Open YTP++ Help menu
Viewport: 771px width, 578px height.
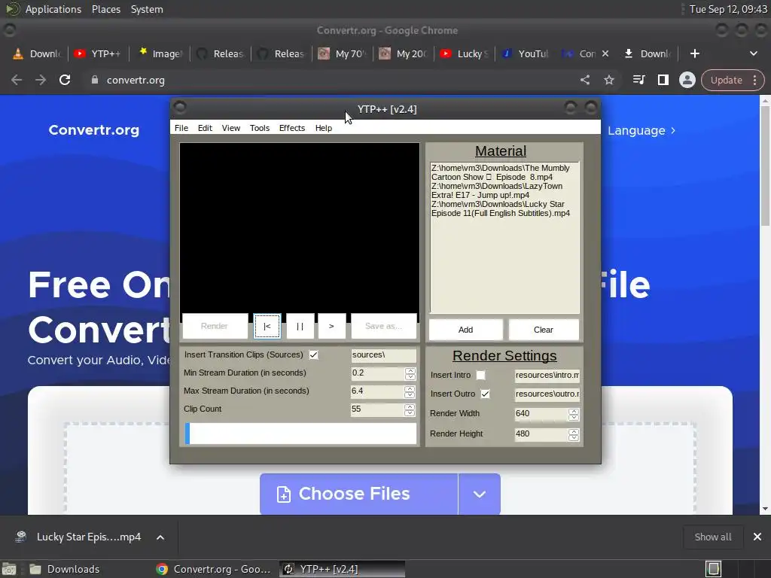[x=324, y=128]
